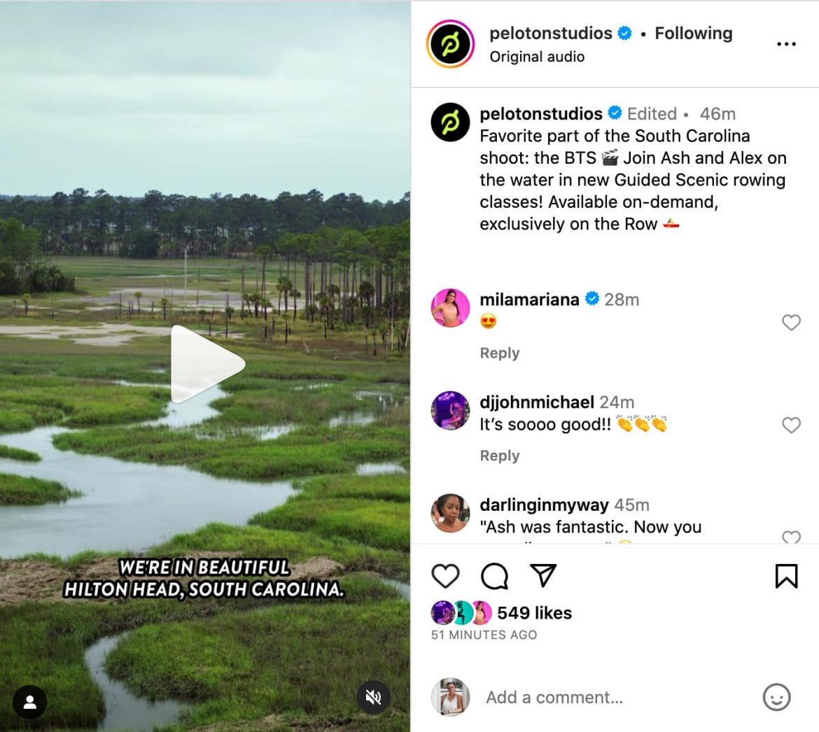Open the pelotonstudios story ring avatar
819x732 pixels.
450,44
